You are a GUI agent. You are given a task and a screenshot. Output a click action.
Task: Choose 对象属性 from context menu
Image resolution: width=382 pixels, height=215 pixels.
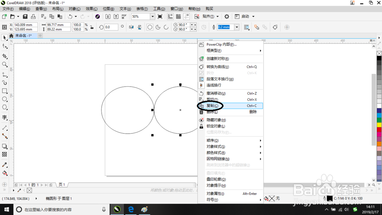tap(231, 194)
